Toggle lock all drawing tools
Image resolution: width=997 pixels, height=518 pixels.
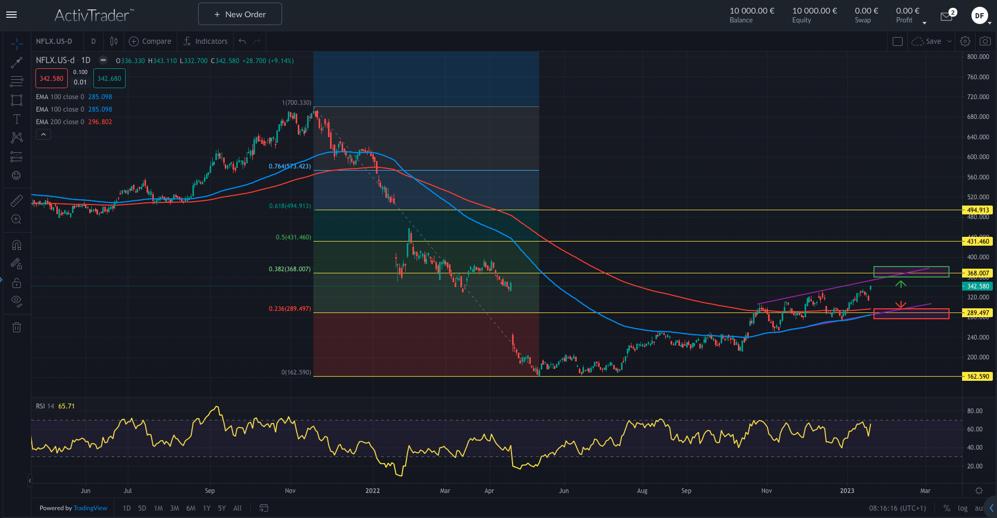click(x=17, y=283)
